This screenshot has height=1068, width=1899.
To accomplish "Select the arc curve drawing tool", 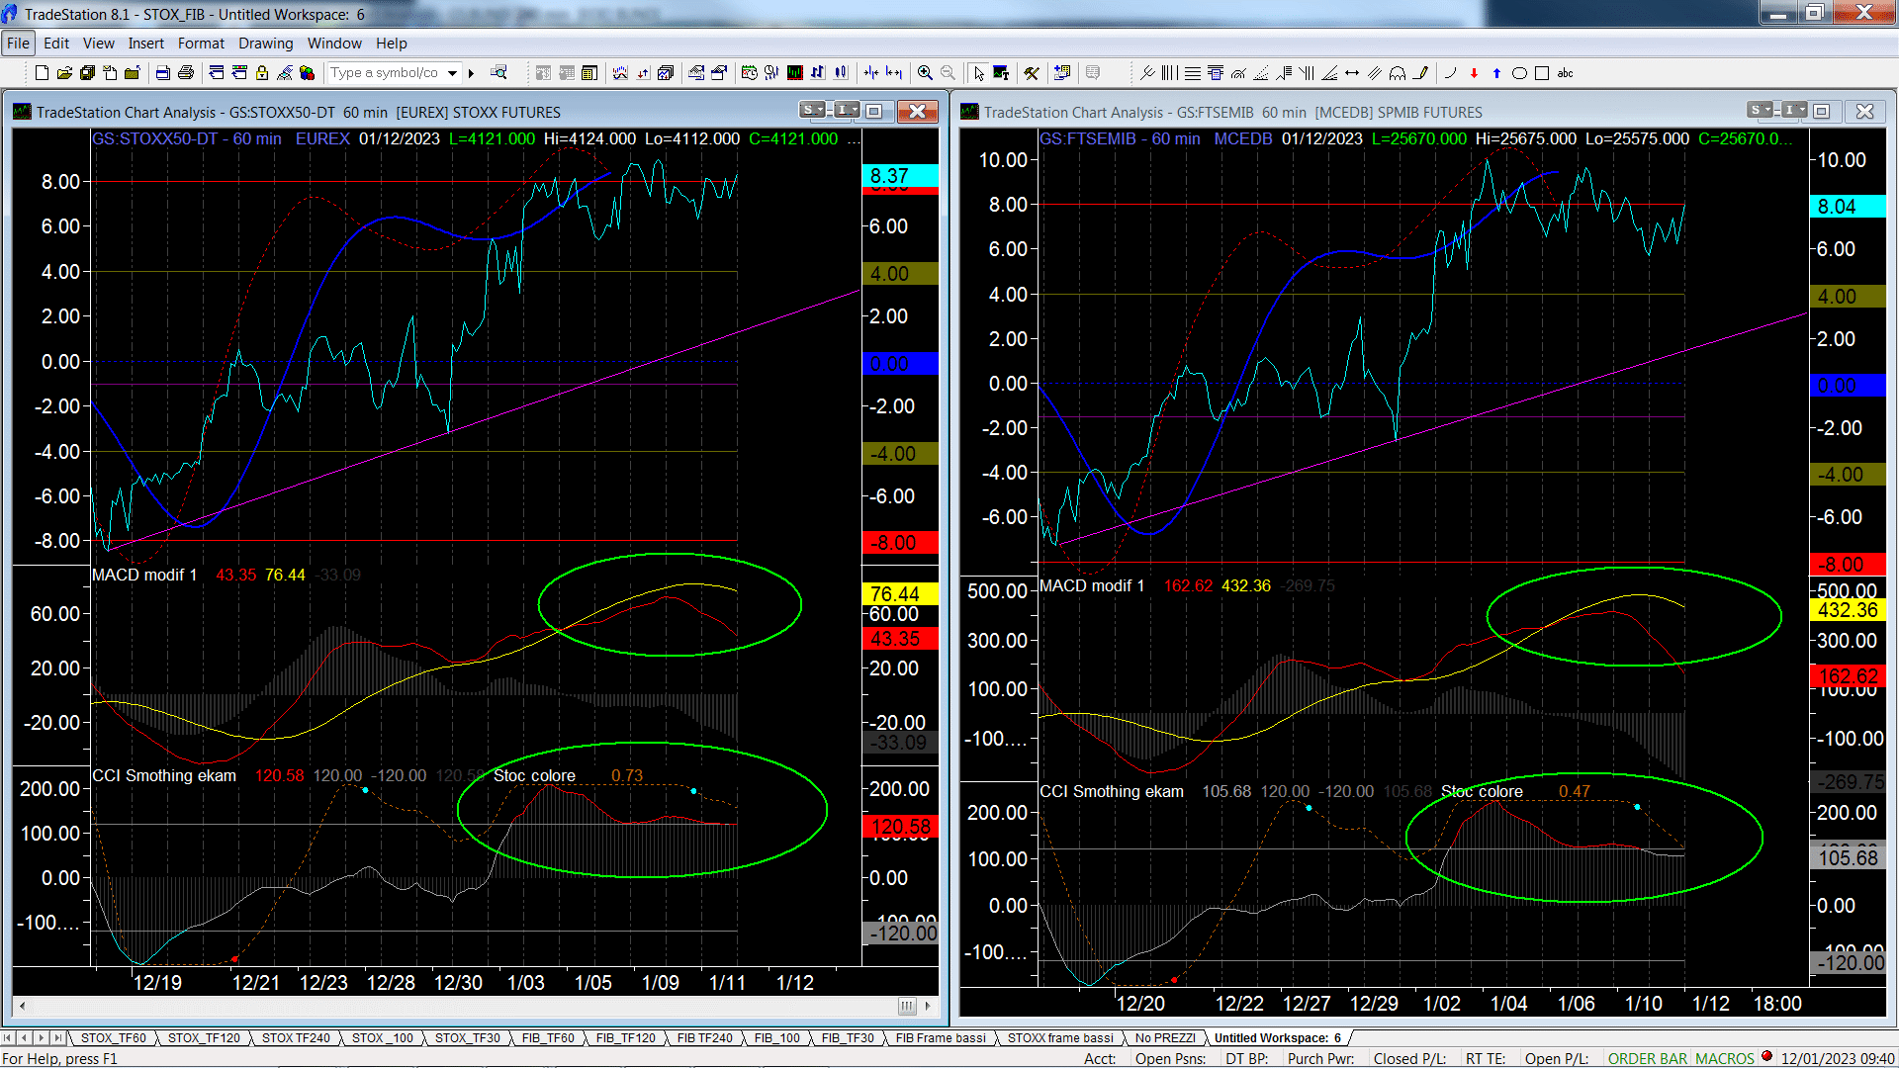I will pos(1450,73).
